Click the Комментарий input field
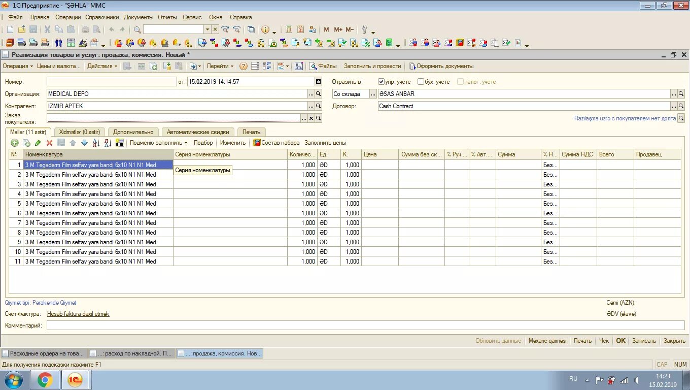690x390 pixels. pyautogui.click(x=365, y=325)
